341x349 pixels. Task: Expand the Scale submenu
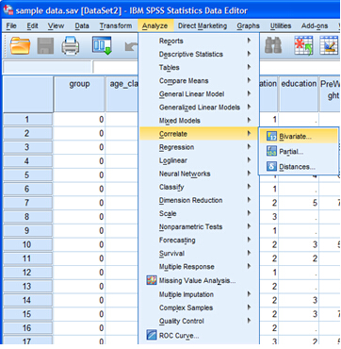(199, 213)
